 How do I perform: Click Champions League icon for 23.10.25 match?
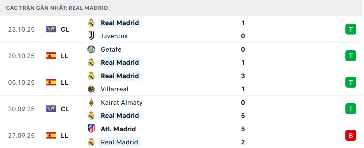51,29
